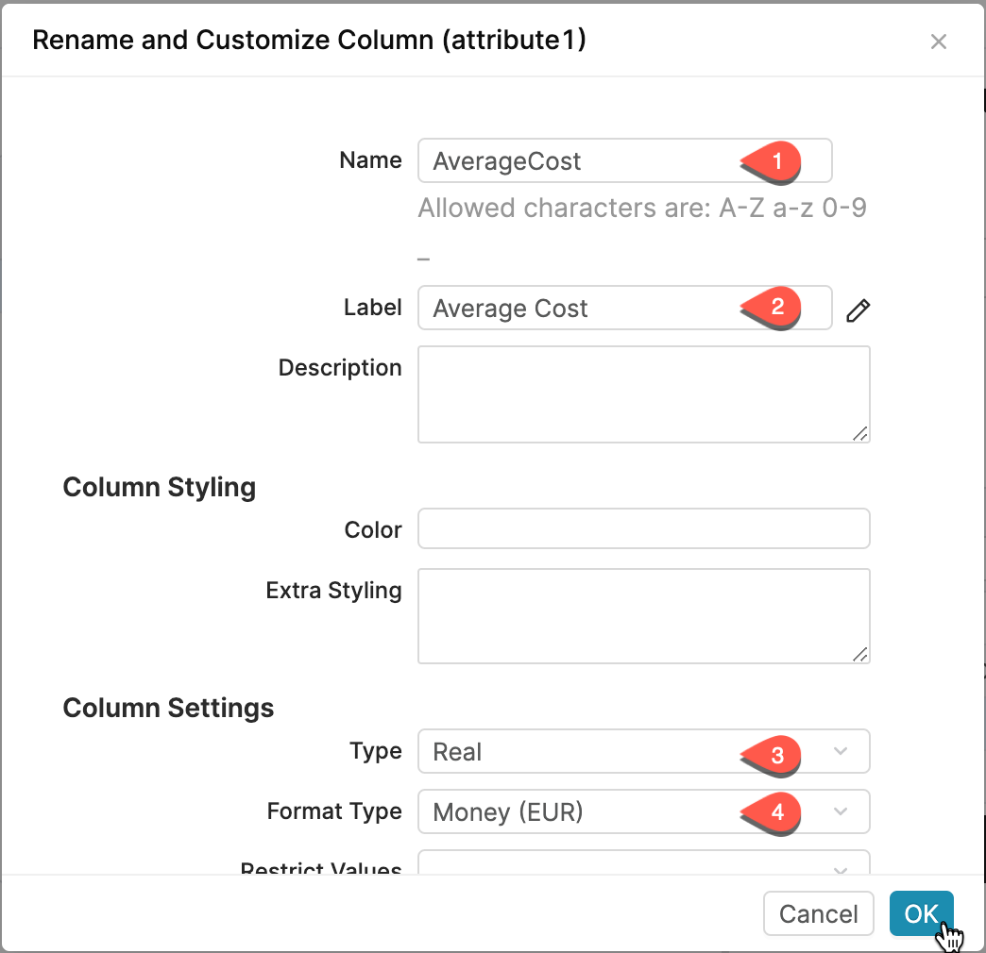
Task: Open the Restrict Values dropdown
Action: click(644, 866)
